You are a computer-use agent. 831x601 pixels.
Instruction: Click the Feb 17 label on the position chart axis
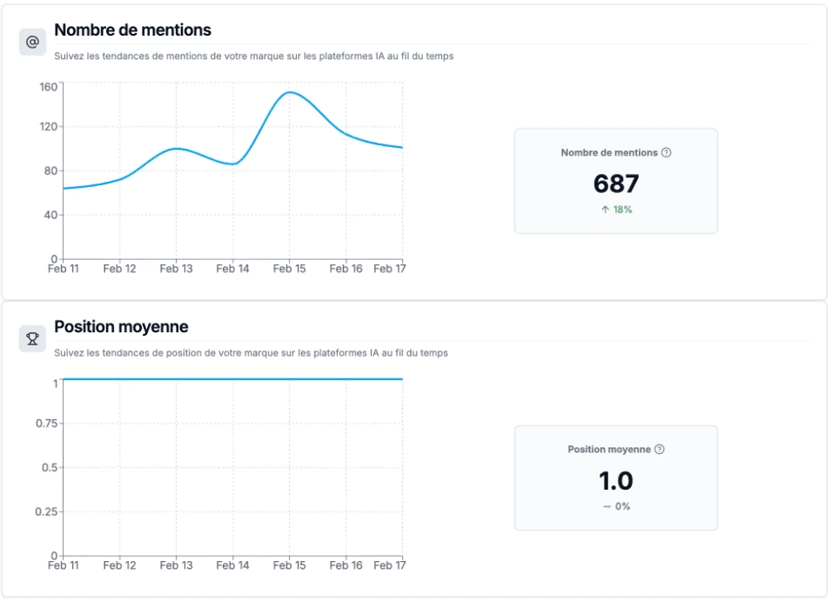[x=391, y=565]
